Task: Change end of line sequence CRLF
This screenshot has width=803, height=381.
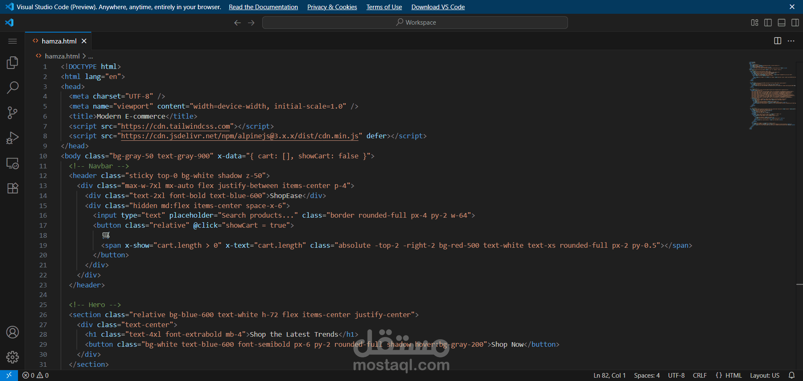Action: click(700, 376)
